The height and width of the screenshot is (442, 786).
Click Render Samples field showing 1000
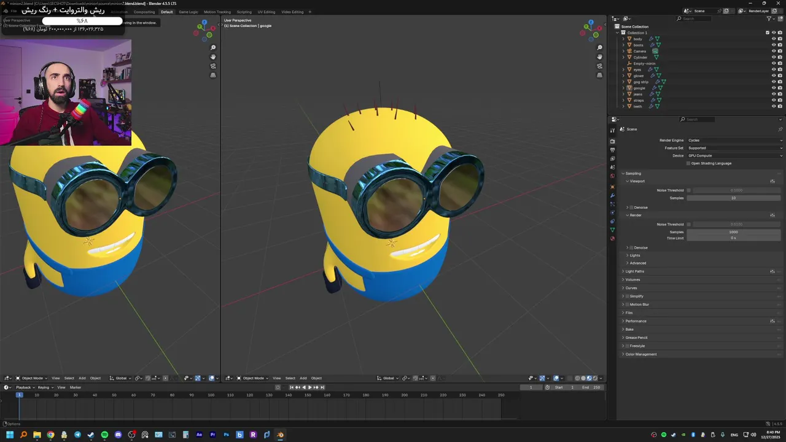pos(733,232)
